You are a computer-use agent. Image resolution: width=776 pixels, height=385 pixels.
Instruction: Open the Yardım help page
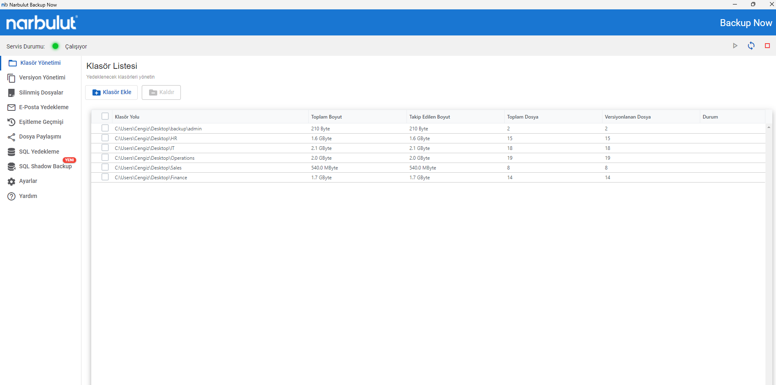28,196
